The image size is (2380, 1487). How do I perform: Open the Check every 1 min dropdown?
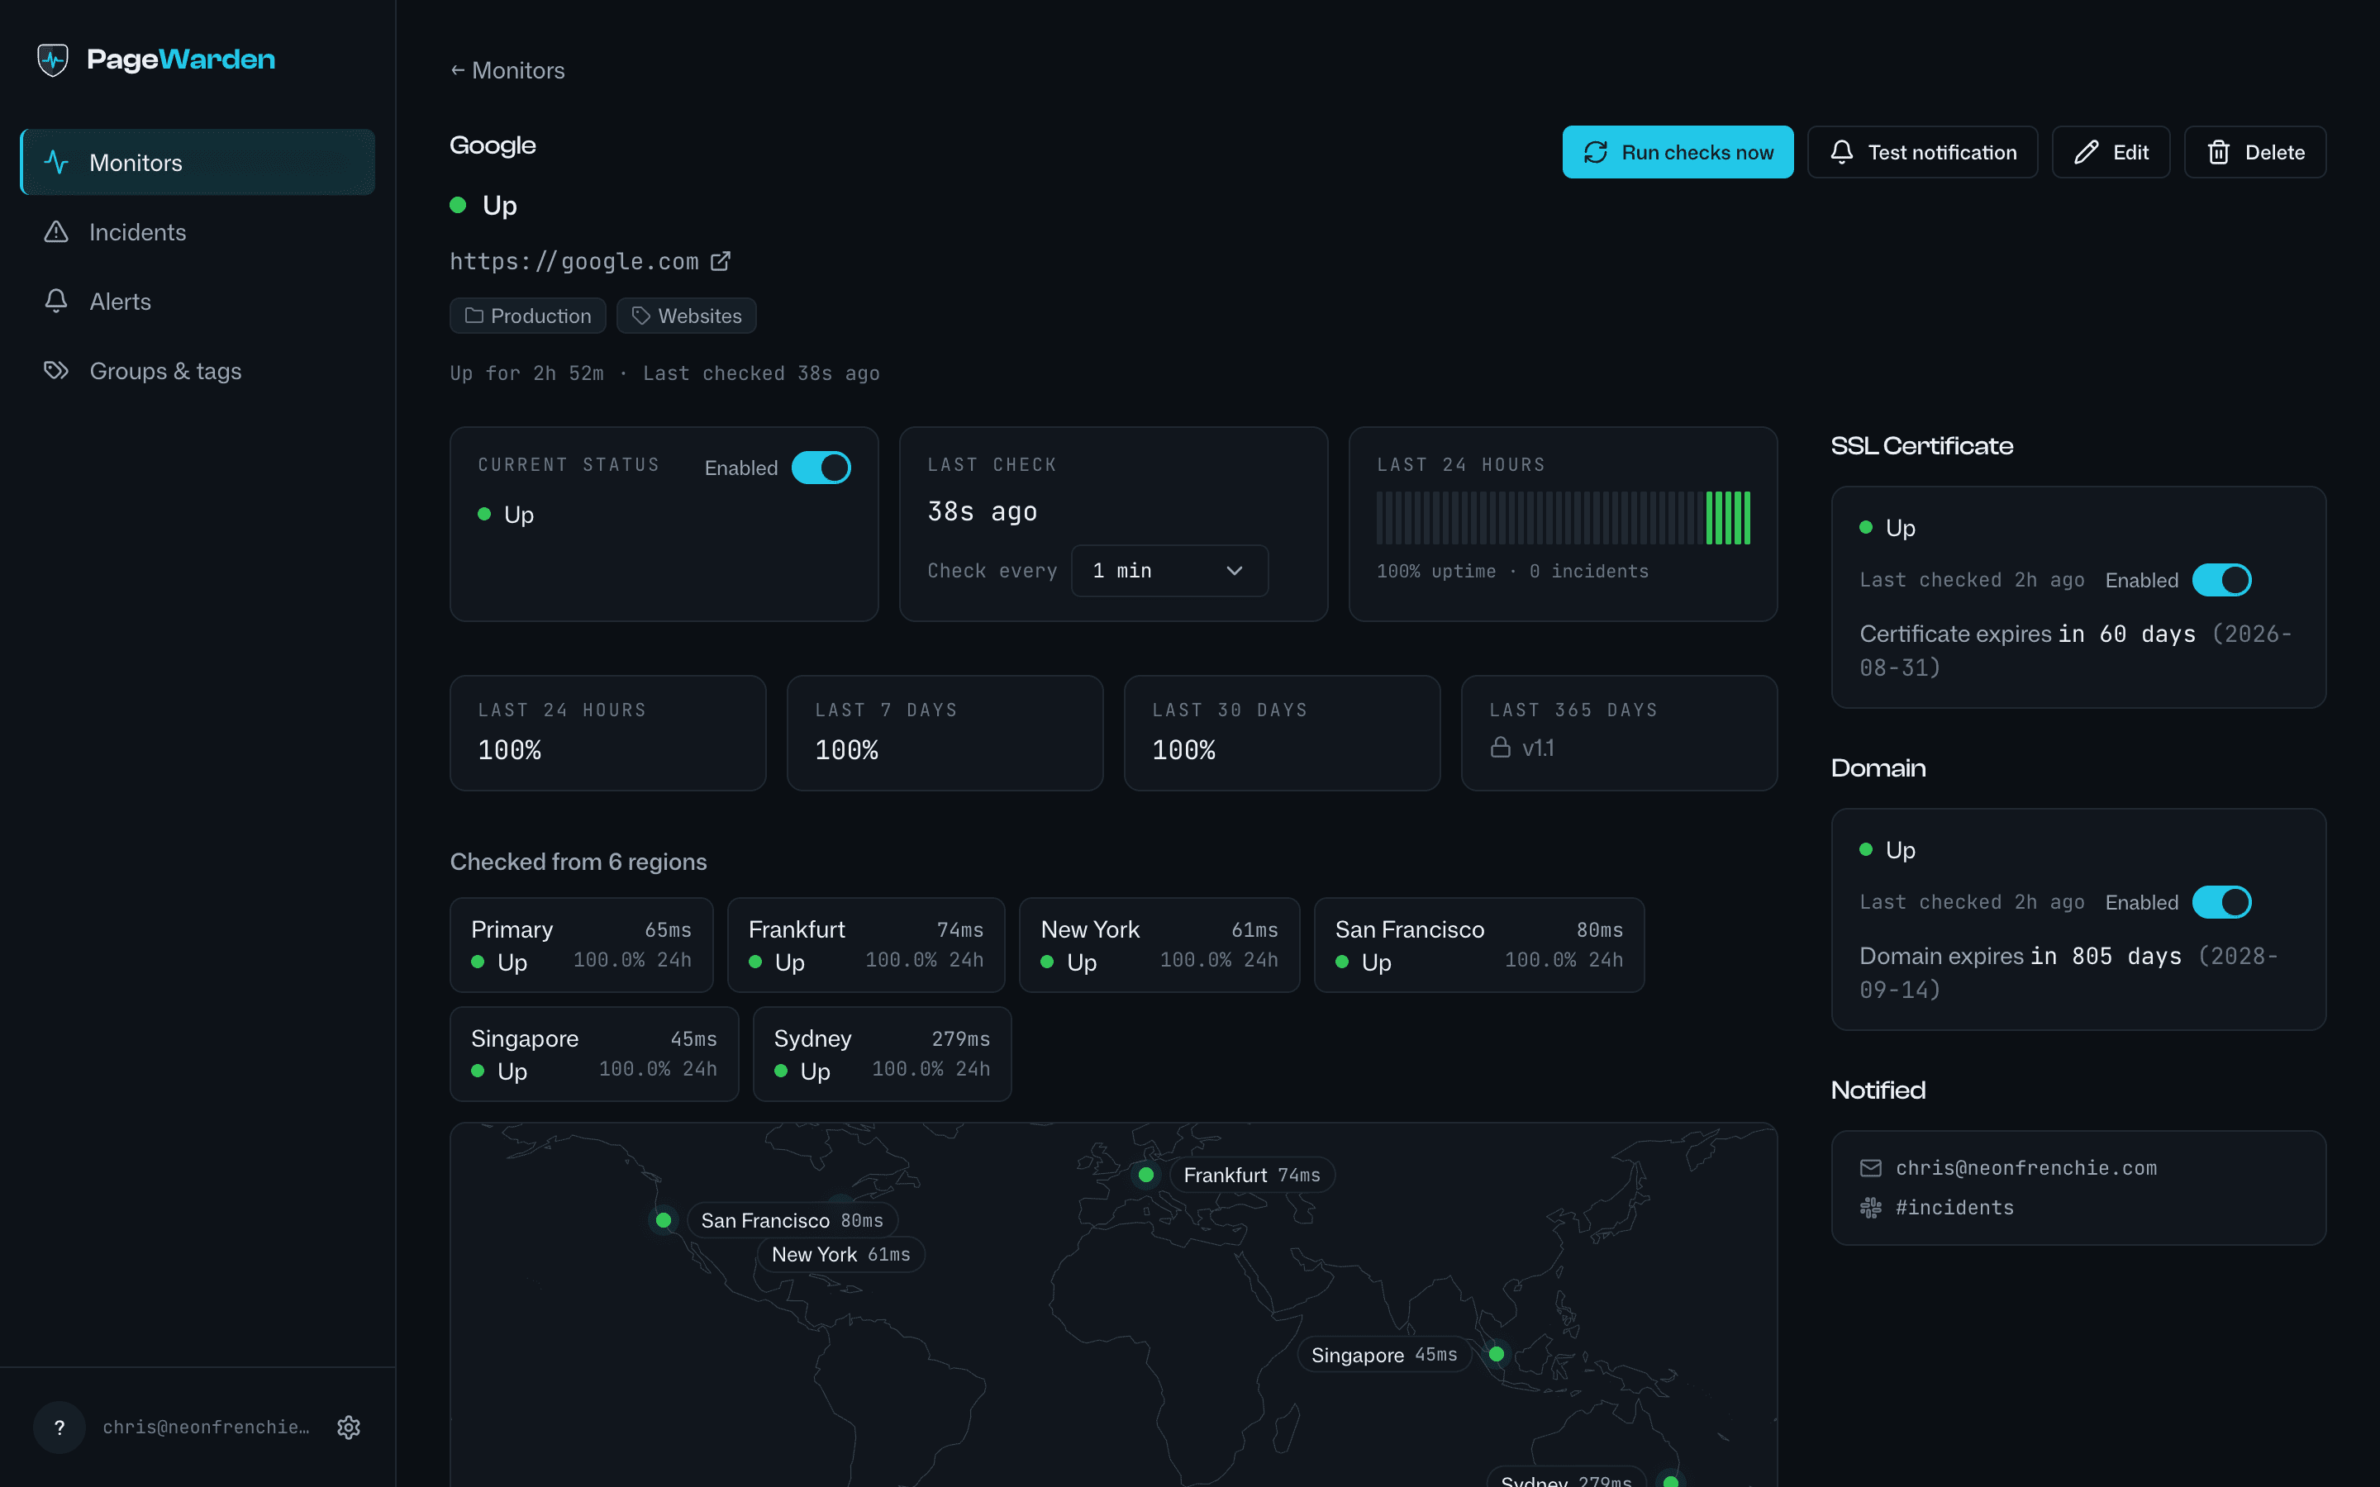pyautogui.click(x=1169, y=570)
